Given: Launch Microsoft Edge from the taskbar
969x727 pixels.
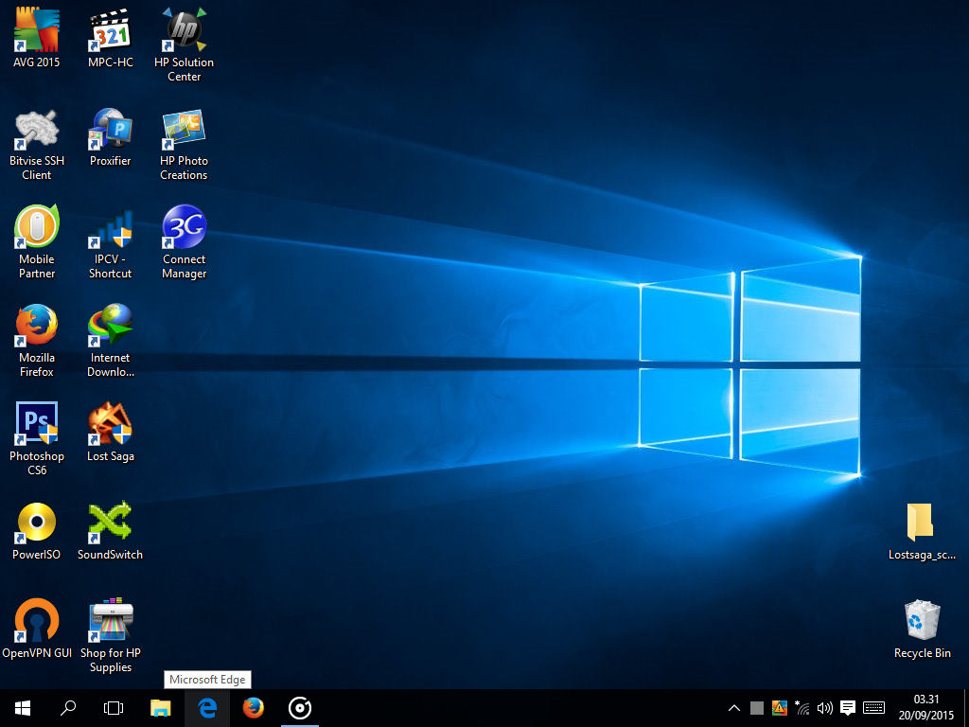Looking at the screenshot, I should [x=207, y=708].
